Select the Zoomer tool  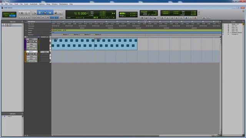(x=34, y=13)
